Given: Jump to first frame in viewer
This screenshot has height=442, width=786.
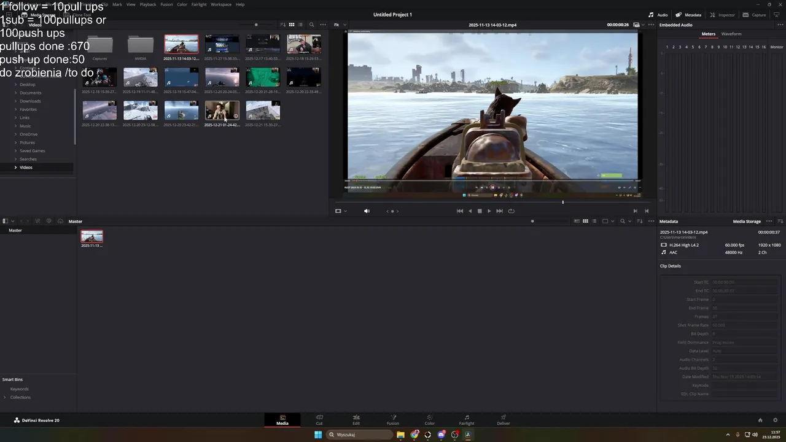Looking at the screenshot, I should 459,211.
